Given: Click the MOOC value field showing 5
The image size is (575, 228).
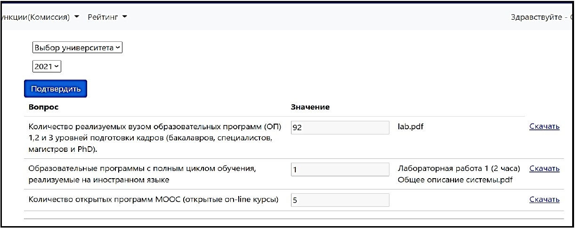Looking at the screenshot, I should tap(340, 200).
